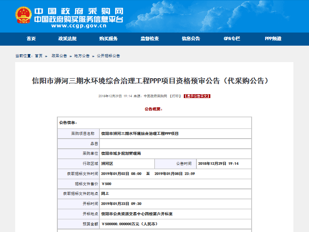Click the 首页 breadcrumb link

pyautogui.click(x=39, y=56)
